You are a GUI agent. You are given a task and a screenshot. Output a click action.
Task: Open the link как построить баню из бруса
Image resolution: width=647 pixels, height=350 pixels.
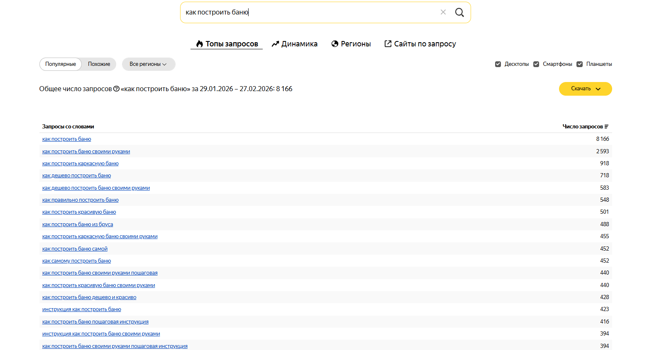78,224
